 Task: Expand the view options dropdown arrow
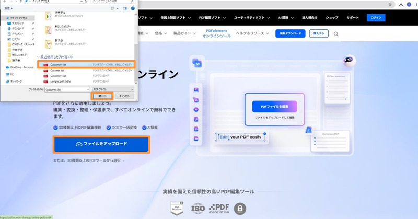pos(118,8)
